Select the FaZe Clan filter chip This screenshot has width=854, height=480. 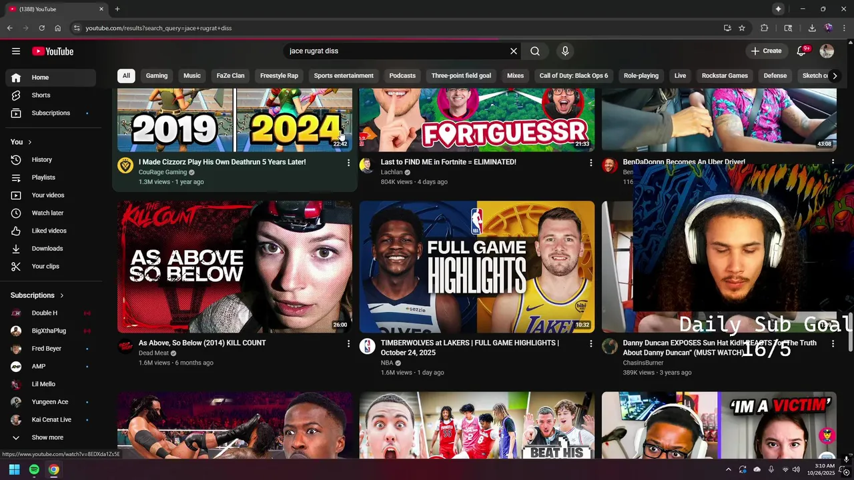pos(230,76)
